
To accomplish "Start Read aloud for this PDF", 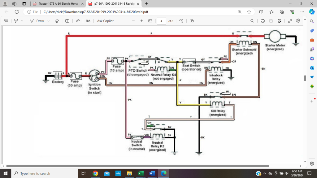I will (78, 21).
